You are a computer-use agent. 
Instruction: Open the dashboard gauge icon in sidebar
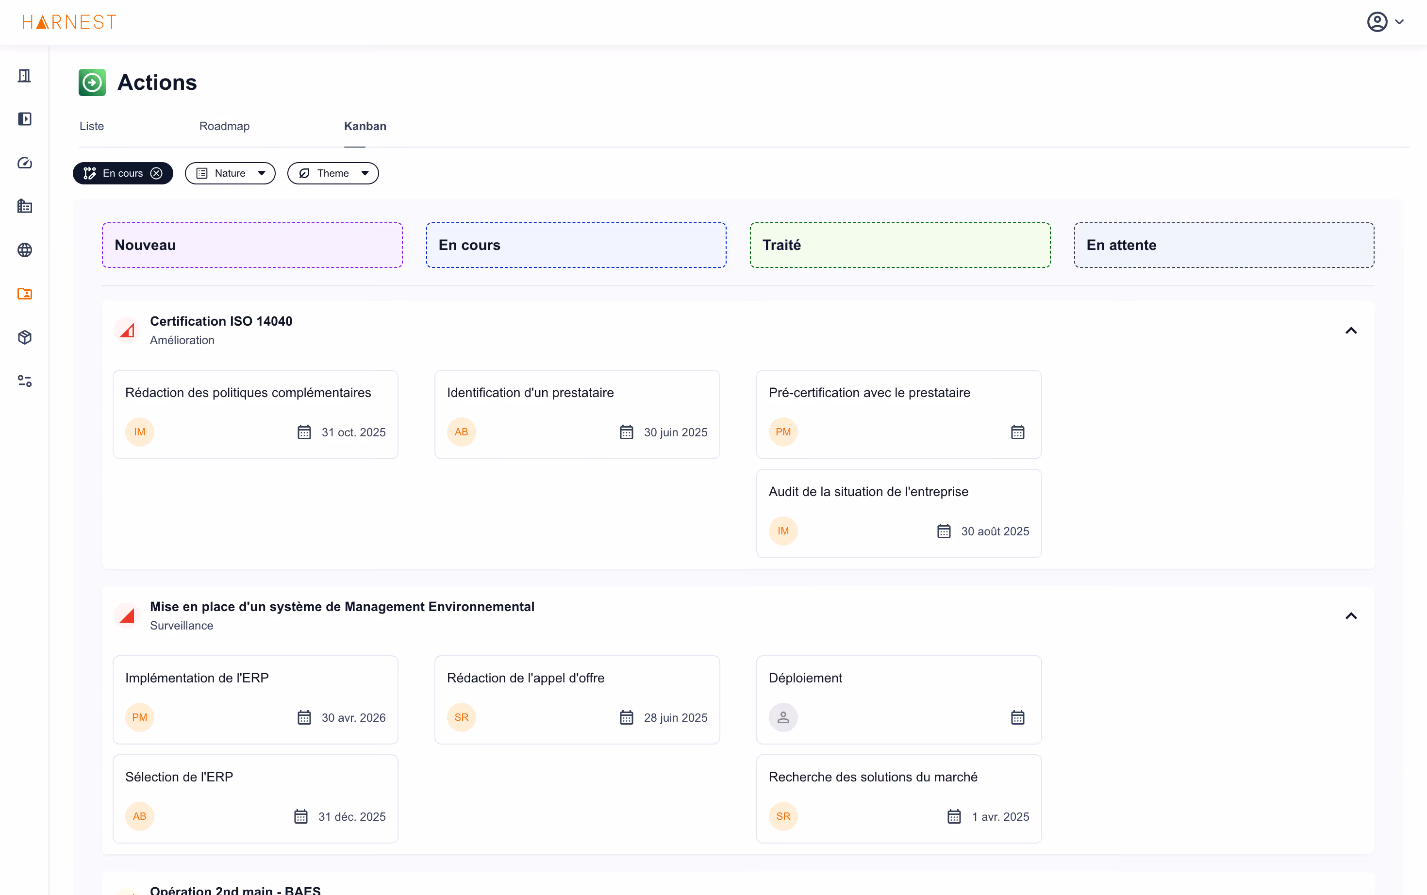click(x=24, y=163)
